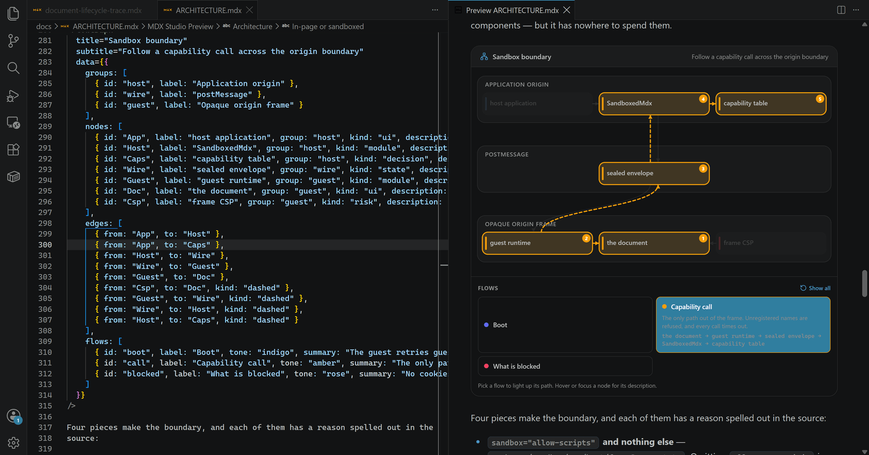This screenshot has width=869, height=455.
Task: Open the Manage settings gear
Action: (13, 443)
